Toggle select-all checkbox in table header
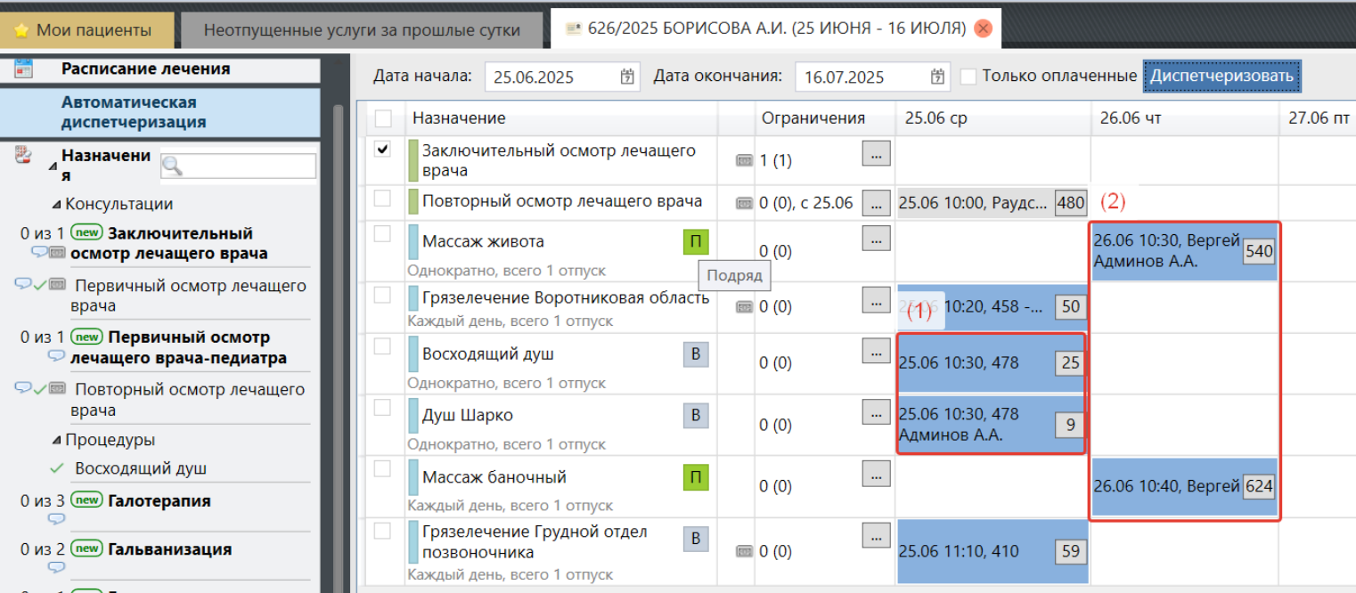The height and width of the screenshot is (593, 1356). click(x=383, y=118)
